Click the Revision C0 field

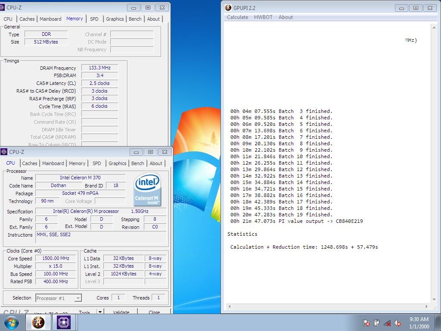[x=155, y=227]
